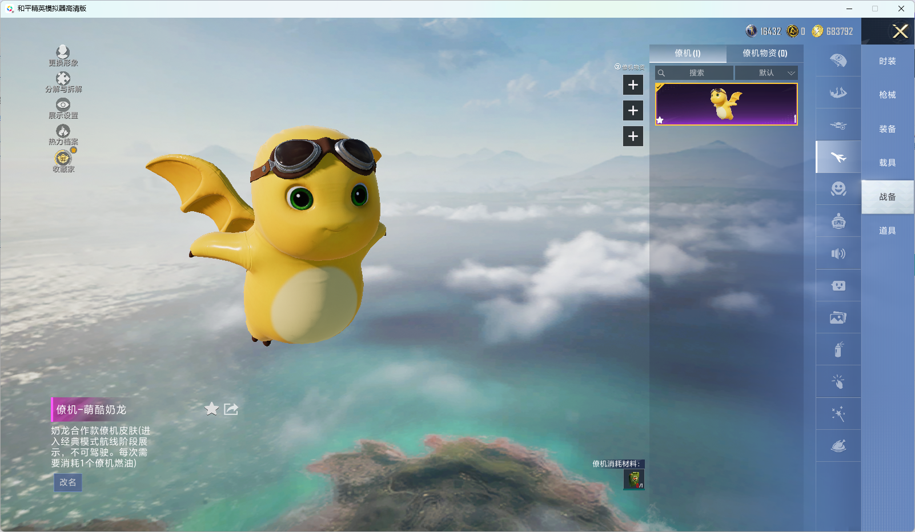The width and height of the screenshot is (915, 532).
Task: Open the 收藏家 collector badge
Action: [x=63, y=159]
